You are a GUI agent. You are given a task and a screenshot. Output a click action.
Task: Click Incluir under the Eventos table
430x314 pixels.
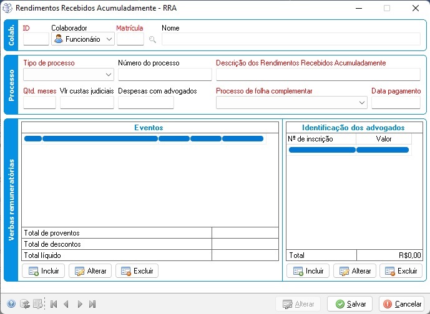[x=44, y=271]
